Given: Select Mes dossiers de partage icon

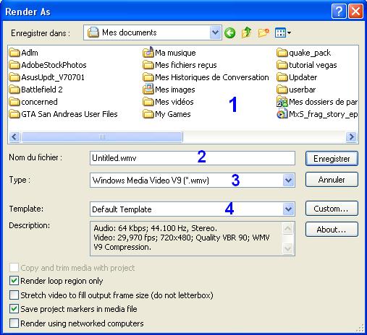Looking at the screenshot, I should 282,102.
